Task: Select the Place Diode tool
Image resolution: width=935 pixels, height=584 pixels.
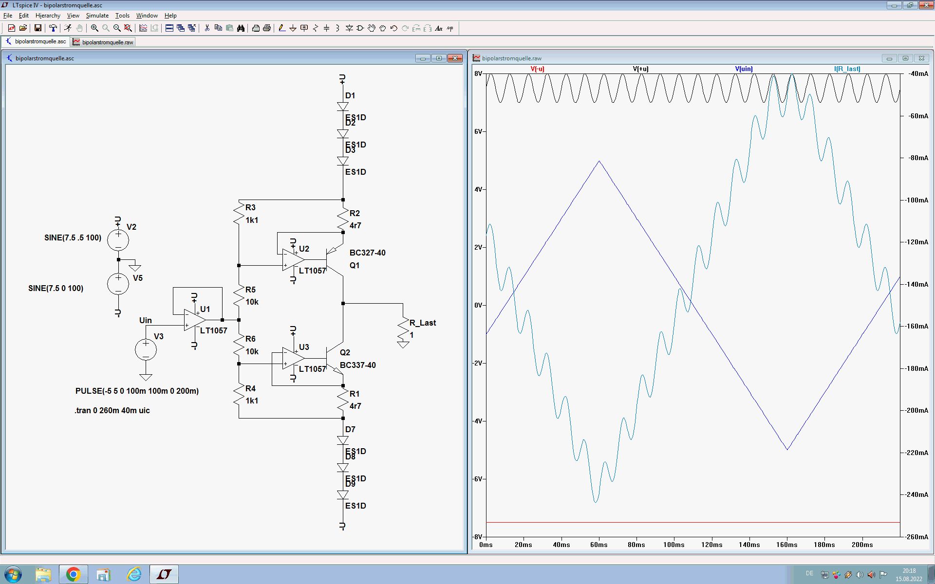Action: 349,28
